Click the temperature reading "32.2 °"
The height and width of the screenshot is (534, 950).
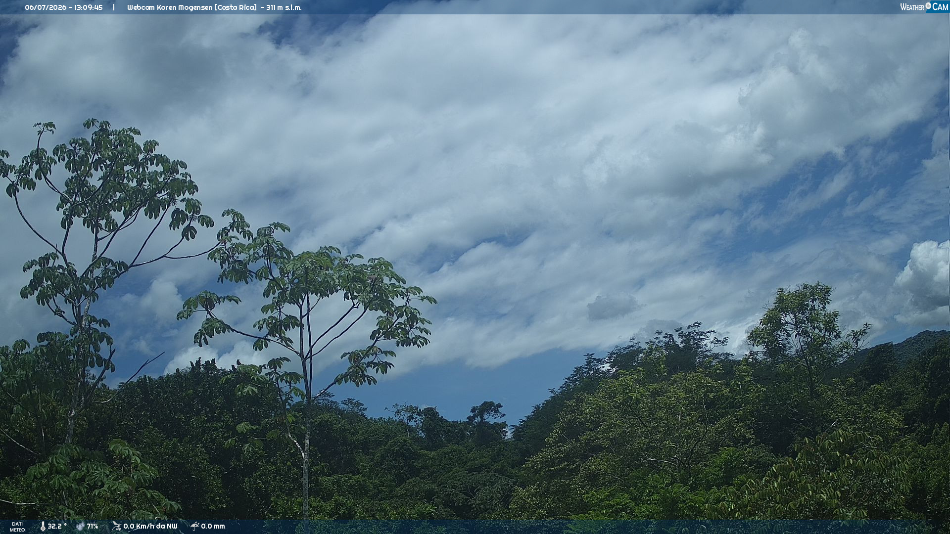pyautogui.click(x=57, y=527)
